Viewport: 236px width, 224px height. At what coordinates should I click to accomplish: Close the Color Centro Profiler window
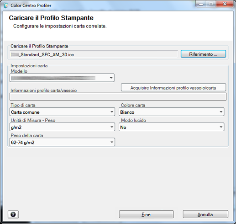tap(225, 4)
